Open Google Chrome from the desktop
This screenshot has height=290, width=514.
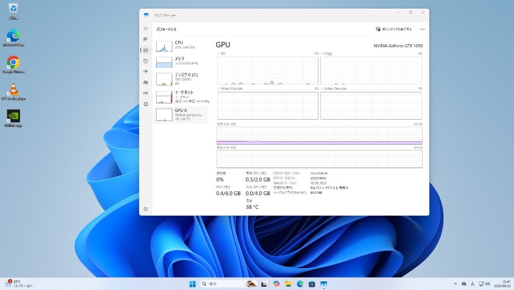pyautogui.click(x=12, y=61)
